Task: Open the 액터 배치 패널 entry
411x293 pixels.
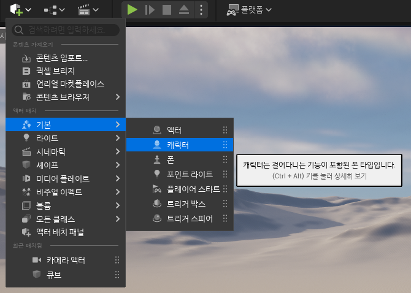Action: pyautogui.click(x=66, y=232)
